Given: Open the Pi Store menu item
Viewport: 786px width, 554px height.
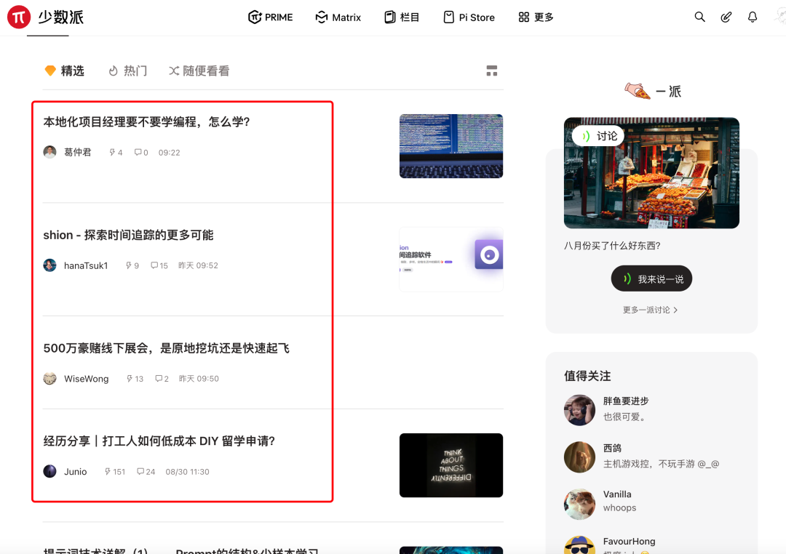Looking at the screenshot, I should (469, 17).
